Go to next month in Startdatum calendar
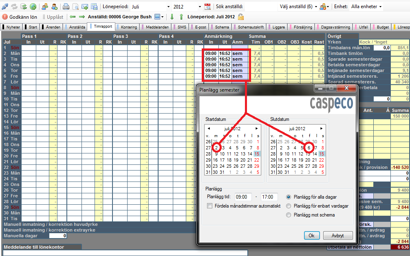The image size is (410, 256). point(257,129)
